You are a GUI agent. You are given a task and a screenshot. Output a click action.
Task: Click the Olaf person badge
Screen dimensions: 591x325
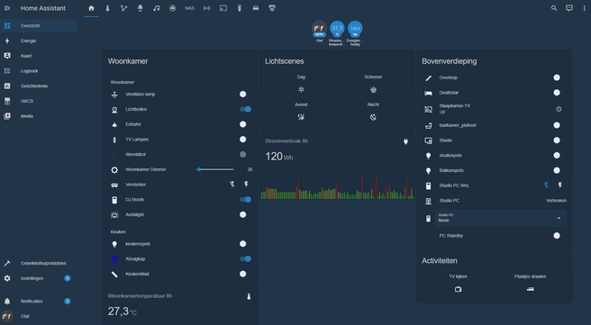tap(319, 32)
